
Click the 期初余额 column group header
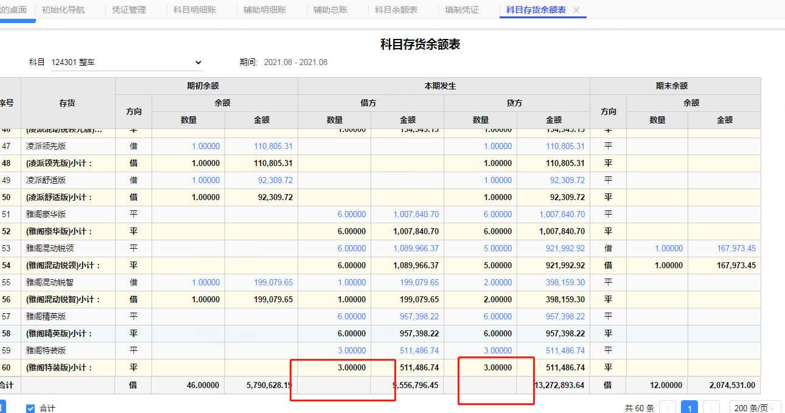click(206, 86)
